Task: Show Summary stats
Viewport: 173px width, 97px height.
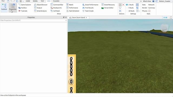Action: pos(152,8)
